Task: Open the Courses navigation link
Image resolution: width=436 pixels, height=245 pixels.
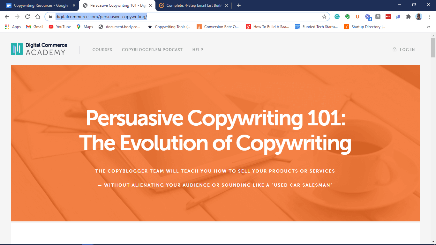Action: pyautogui.click(x=102, y=49)
